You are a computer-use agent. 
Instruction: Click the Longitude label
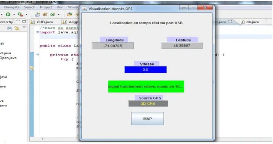point(114,40)
